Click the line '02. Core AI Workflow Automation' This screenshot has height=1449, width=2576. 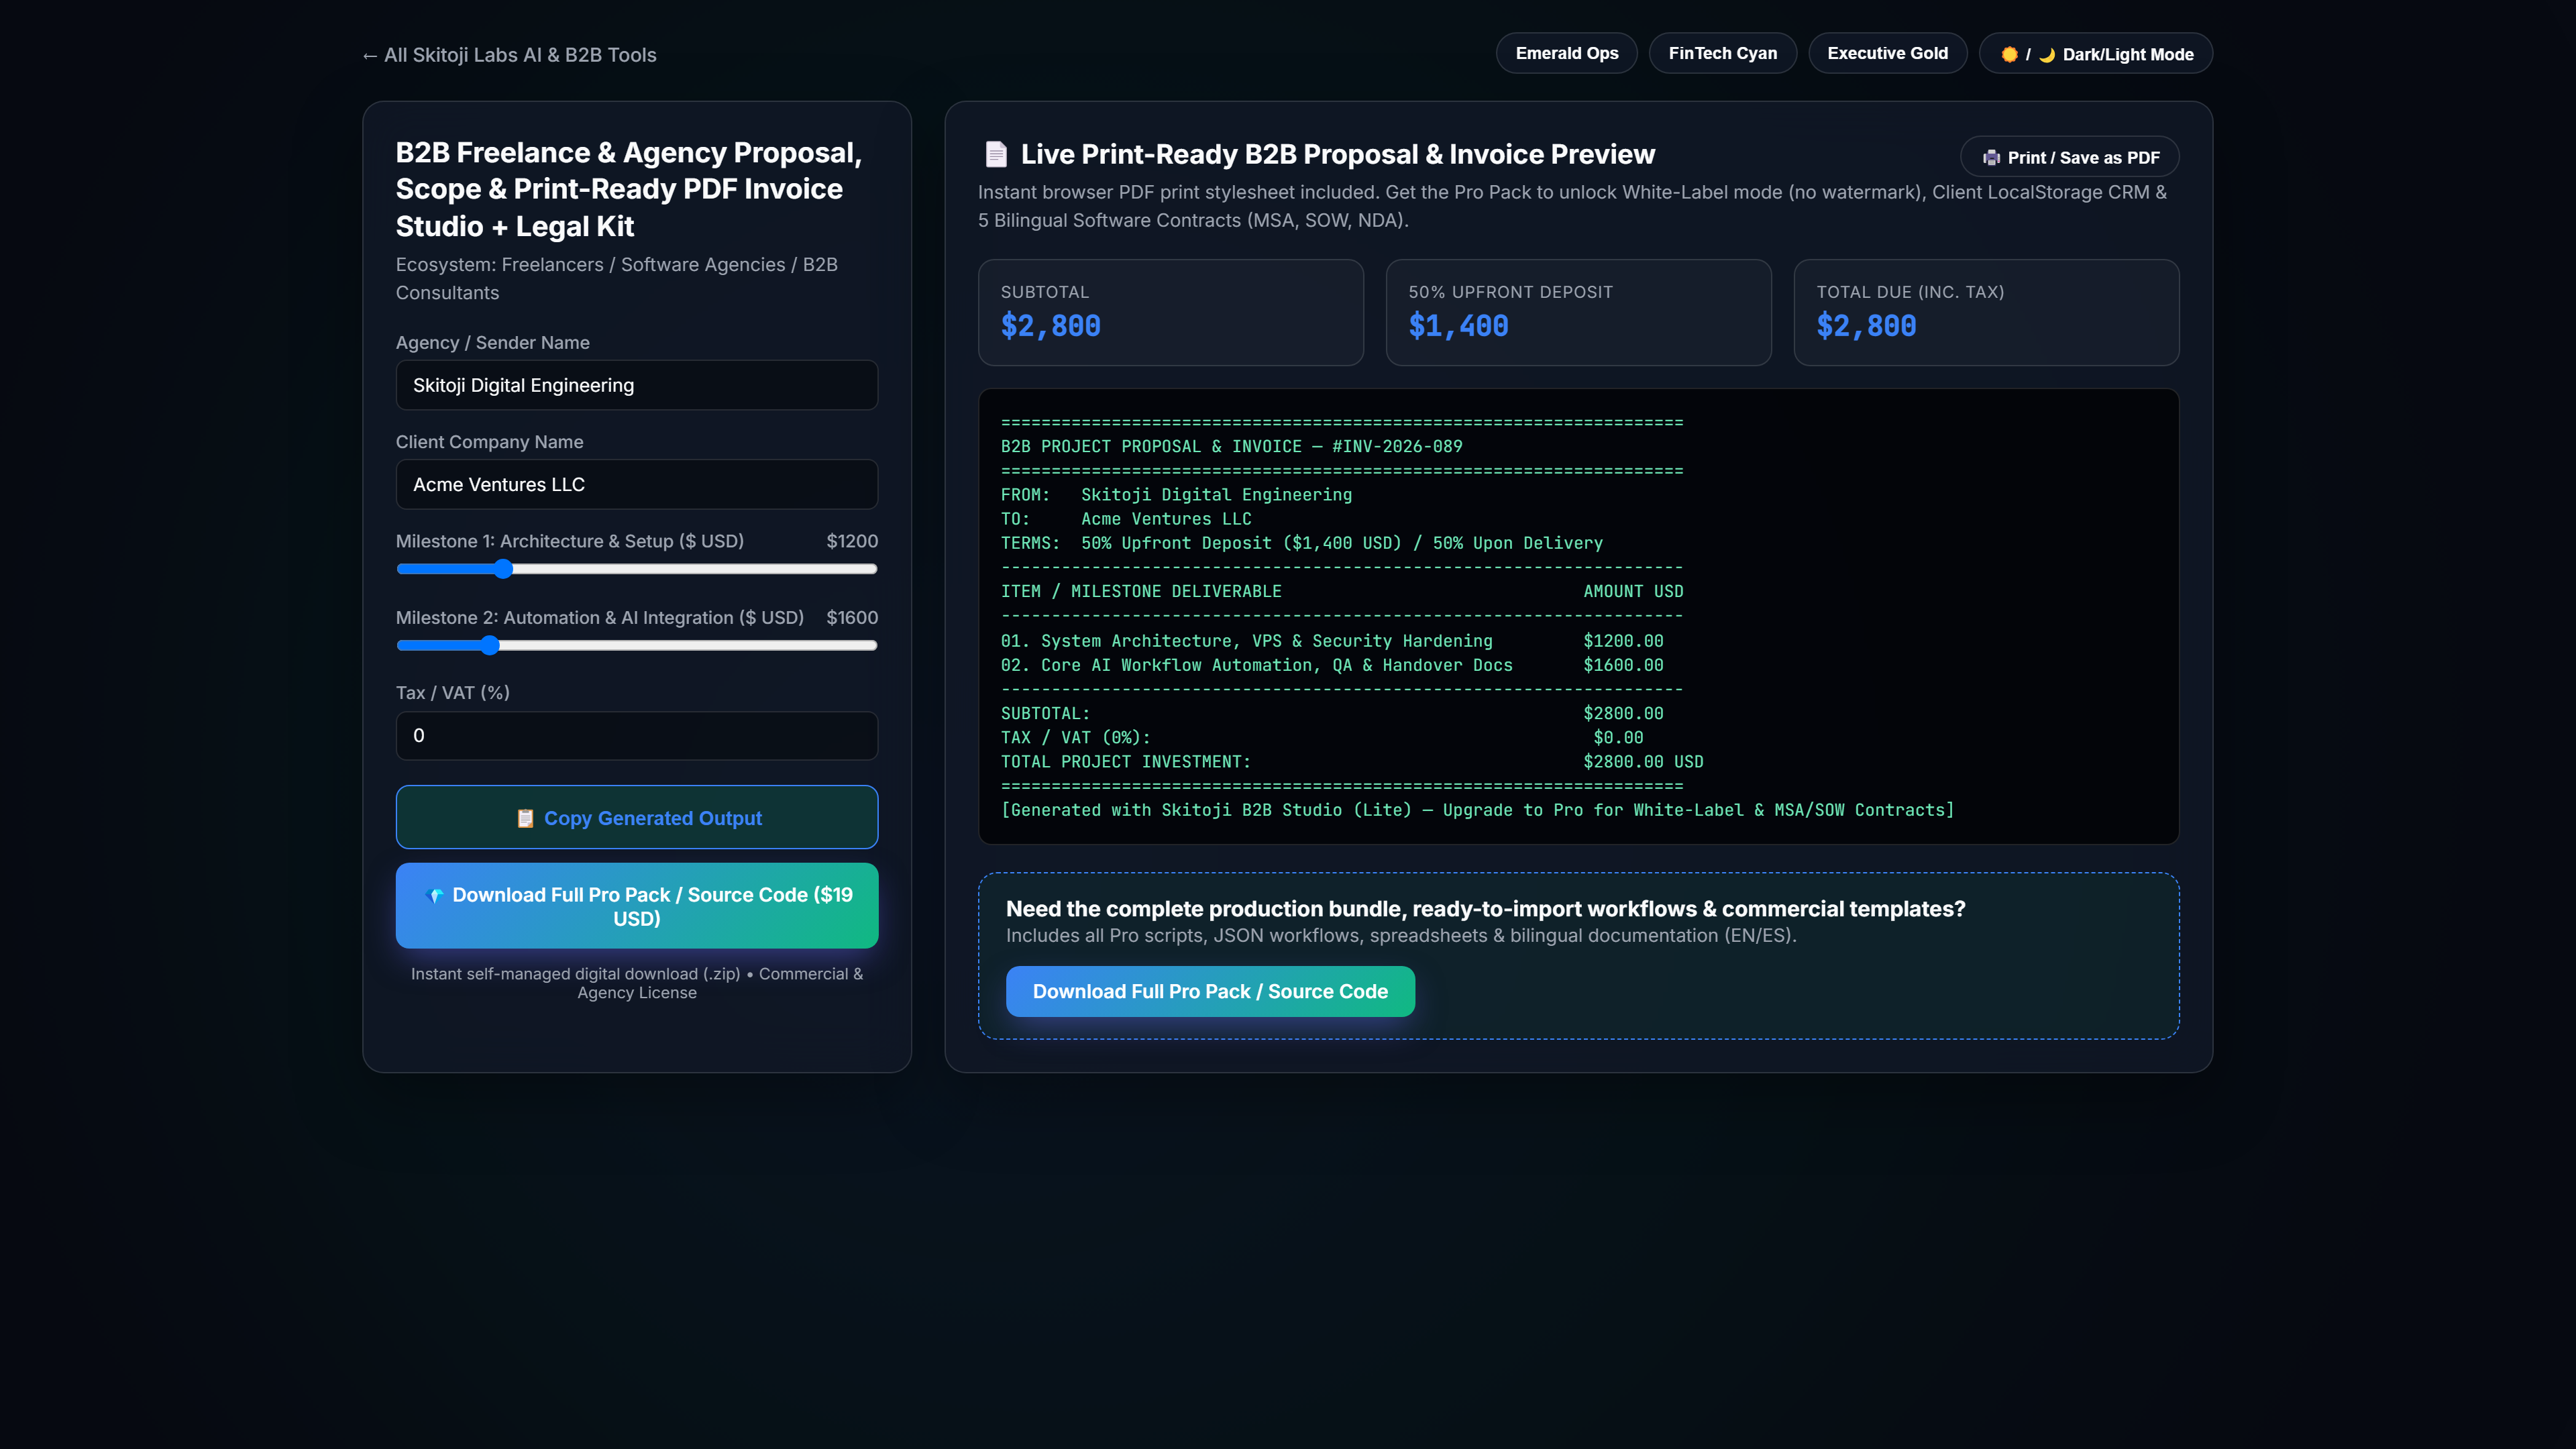click(1332, 665)
